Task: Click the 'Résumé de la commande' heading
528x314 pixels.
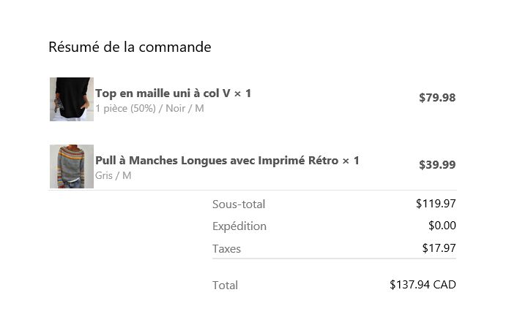Action: 130,47
